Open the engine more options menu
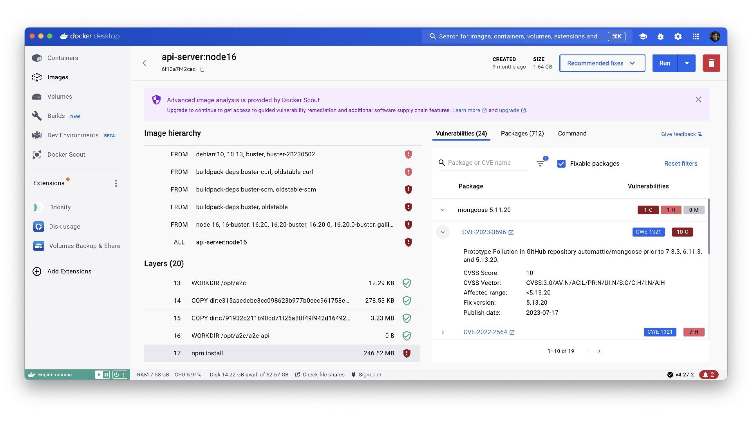The width and height of the screenshot is (752, 423). (124, 375)
